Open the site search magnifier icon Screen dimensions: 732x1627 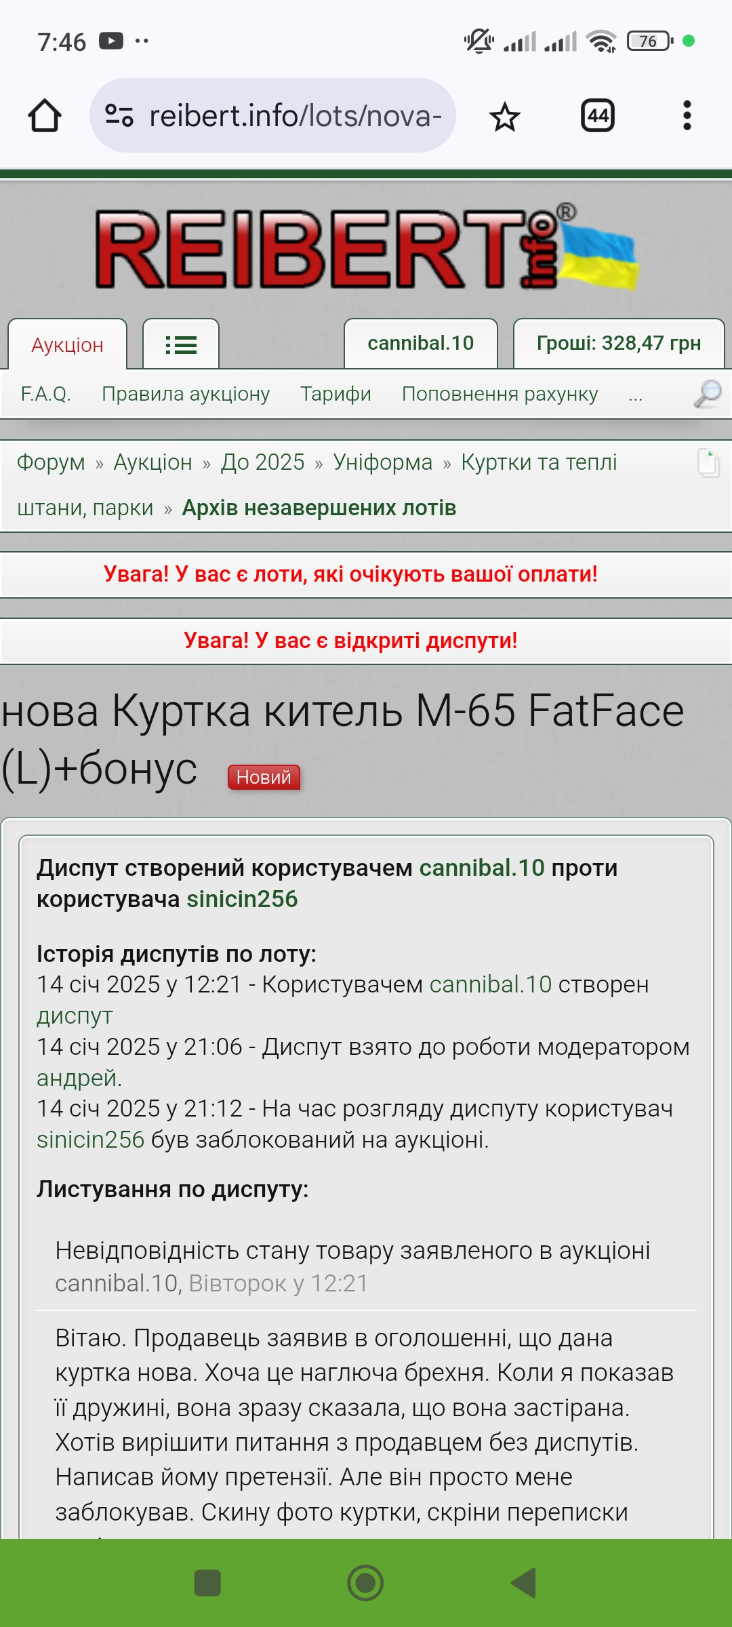(x=708, y=394)
